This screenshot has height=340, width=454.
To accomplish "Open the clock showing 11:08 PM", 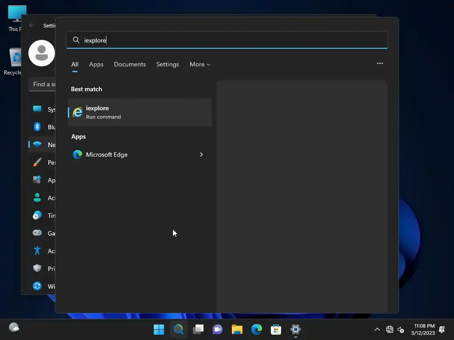I will [x=423, y=329].
